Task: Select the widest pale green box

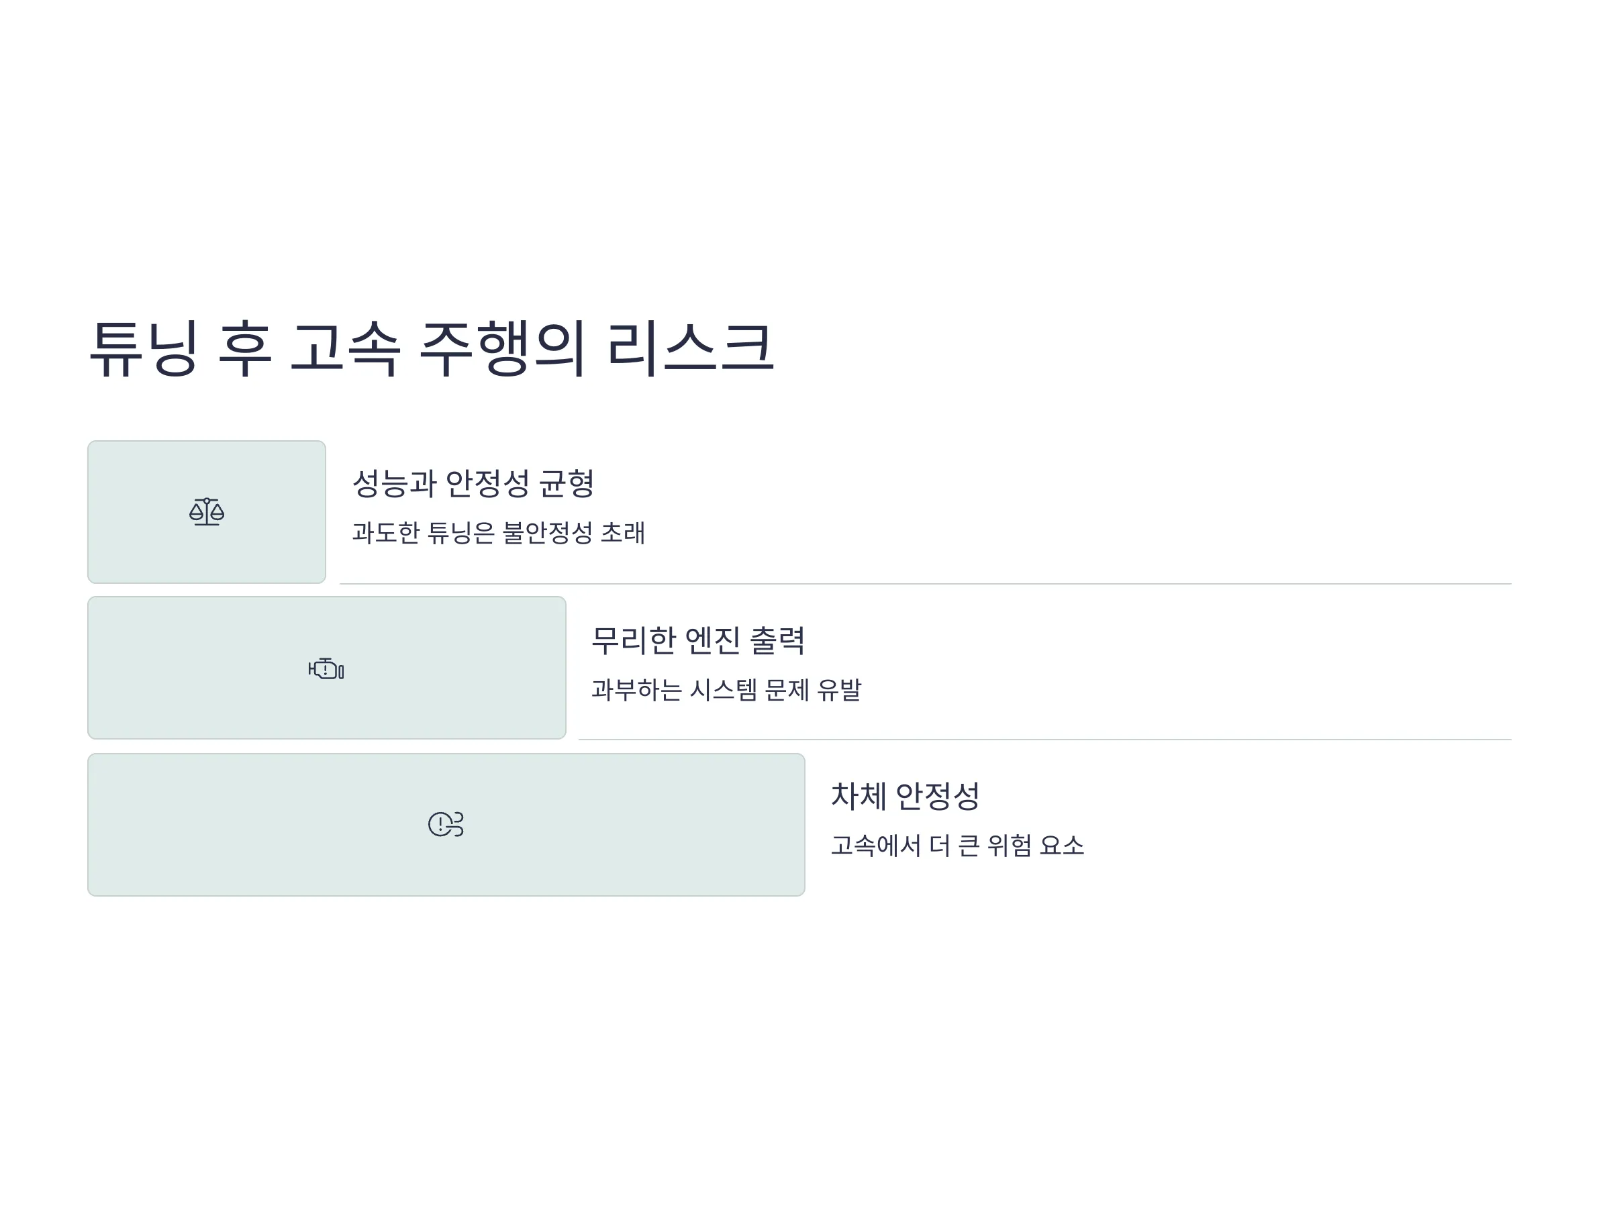Action: point(446,825)
